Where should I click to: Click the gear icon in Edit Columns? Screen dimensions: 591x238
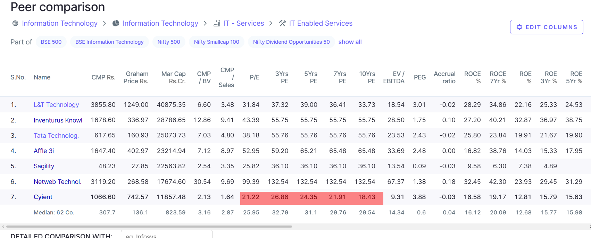tap(519, 27)
